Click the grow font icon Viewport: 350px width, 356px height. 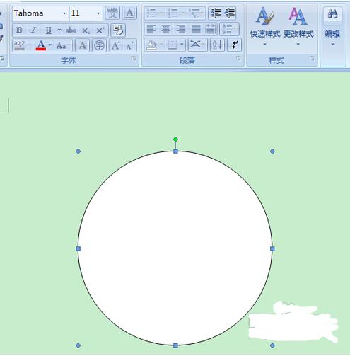(x=116, y=45)
